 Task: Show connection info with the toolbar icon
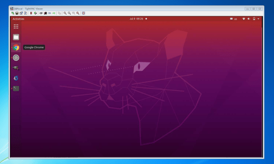point(25,13)
